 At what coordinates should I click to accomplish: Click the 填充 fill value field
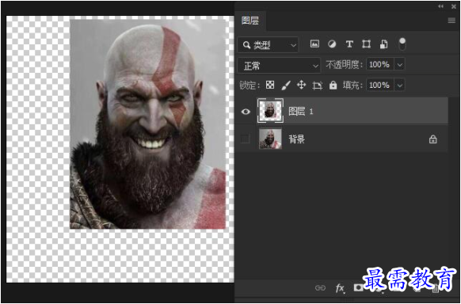pos(380,85)
